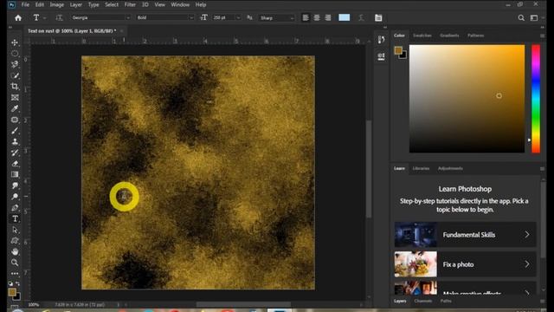Open the Search magnifier icon at top right

pyautogui.click(x=521, y=17)
